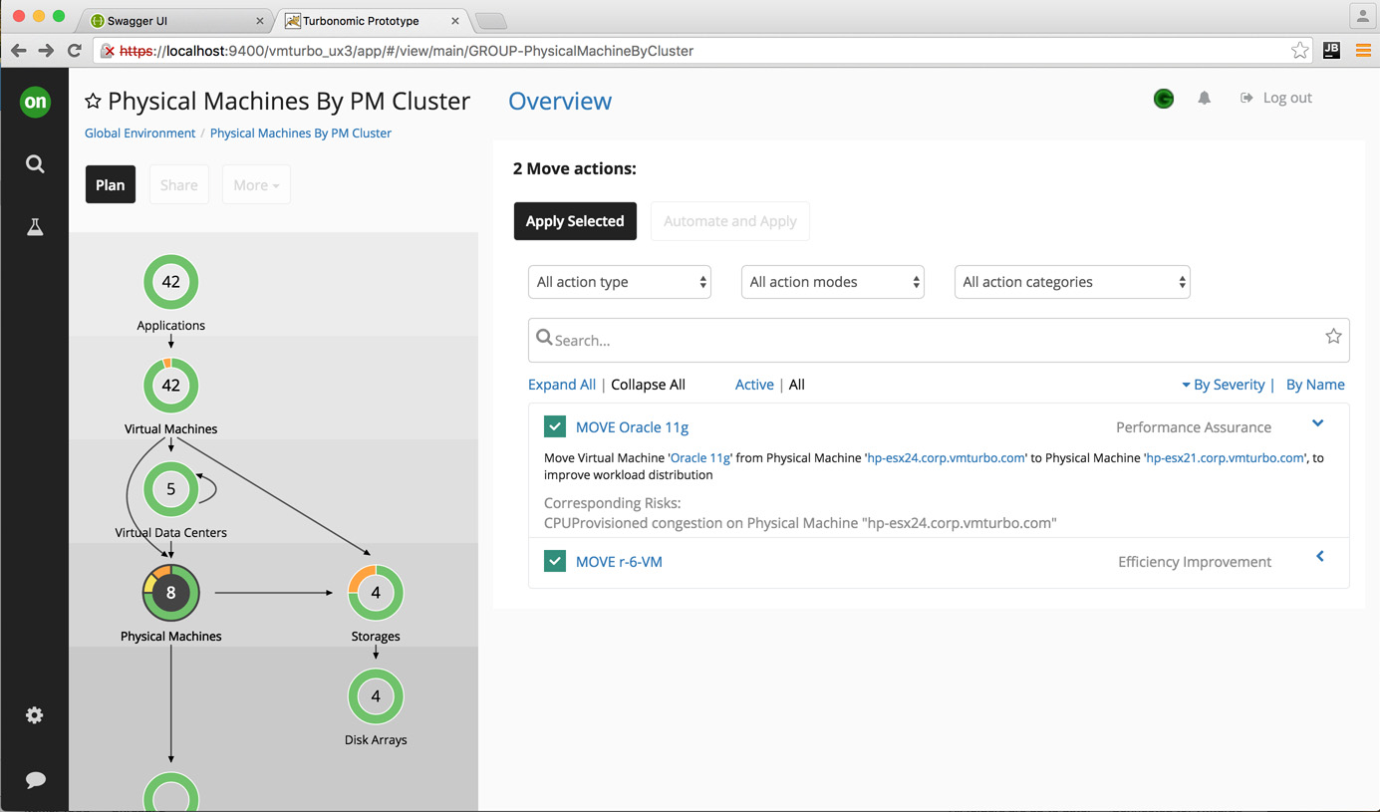Image resolution: width=1380 pixels, height=812 pixels.
Task: Click Automate and Apply button
Action: (x=730, y=221)
